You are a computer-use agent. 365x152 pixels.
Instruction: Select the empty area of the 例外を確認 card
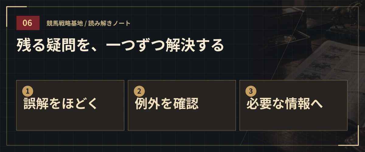pyautogui.click(x=182, y=121)
